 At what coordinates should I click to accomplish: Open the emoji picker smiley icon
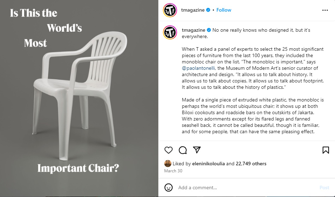pos(169,187)
